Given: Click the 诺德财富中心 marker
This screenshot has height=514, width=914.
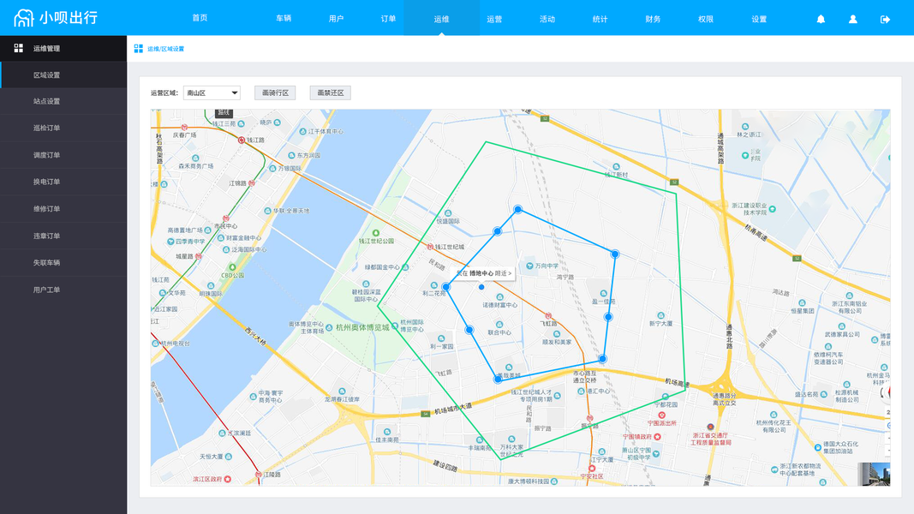Looking at the screenshot, I should 499,297.
